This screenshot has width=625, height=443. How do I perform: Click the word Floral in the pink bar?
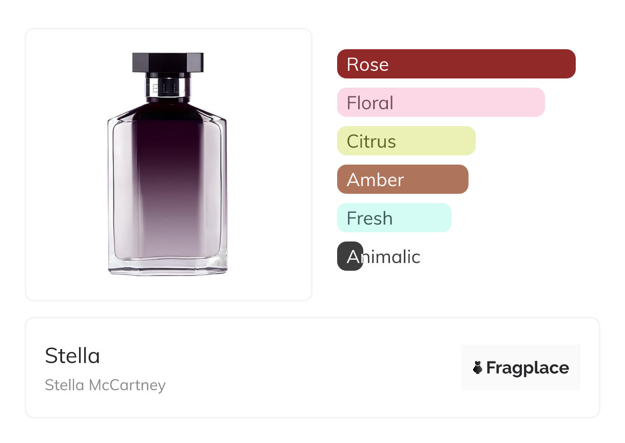click(370, 103)
